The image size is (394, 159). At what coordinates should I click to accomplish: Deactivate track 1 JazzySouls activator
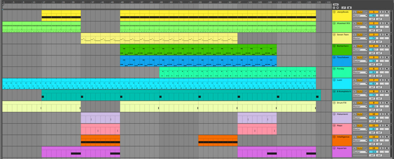374,12
